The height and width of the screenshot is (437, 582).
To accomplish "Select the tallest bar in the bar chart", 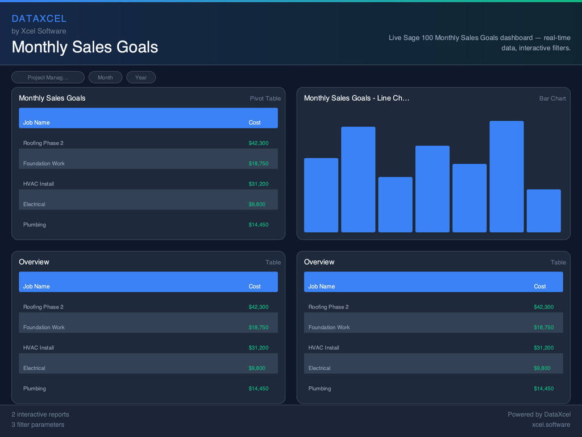I will 506,176.
